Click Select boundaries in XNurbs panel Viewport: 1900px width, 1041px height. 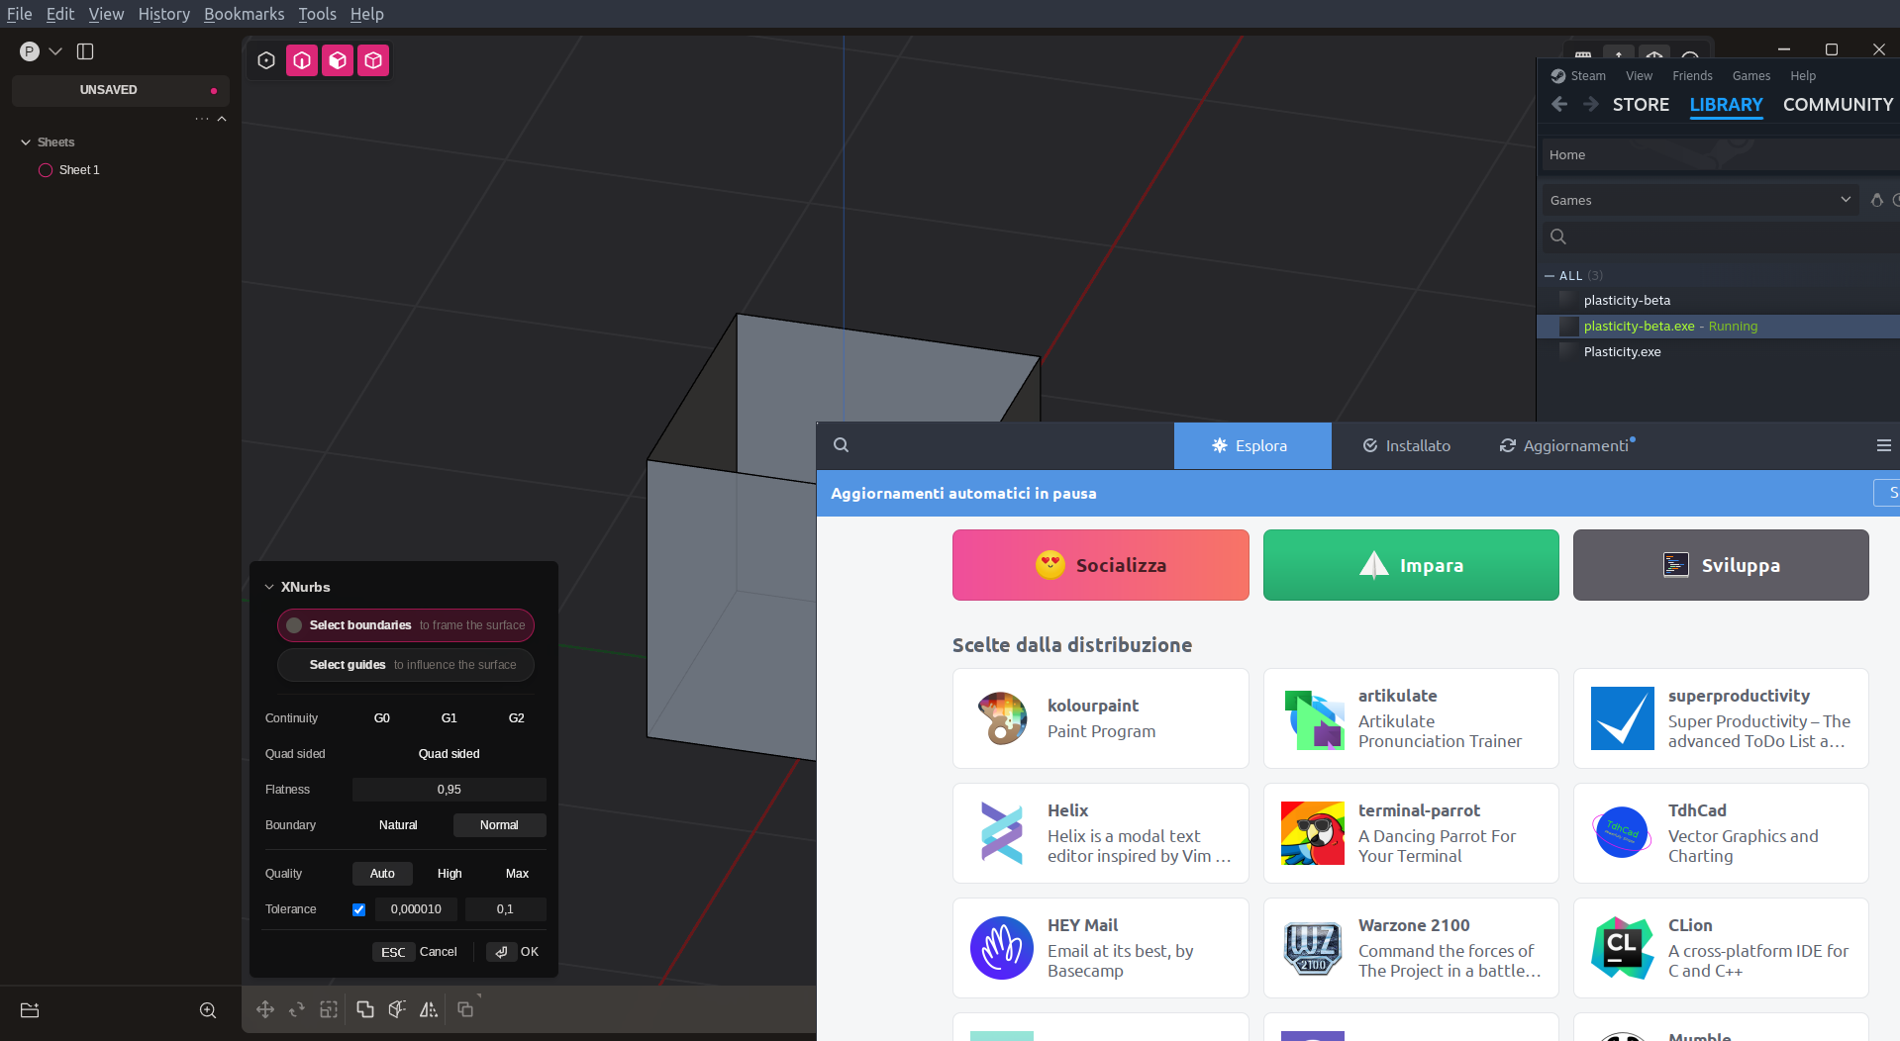406,625
